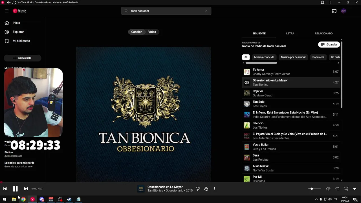Open OBS Studio from taskbar
The image size is (361, 203).
60,199
